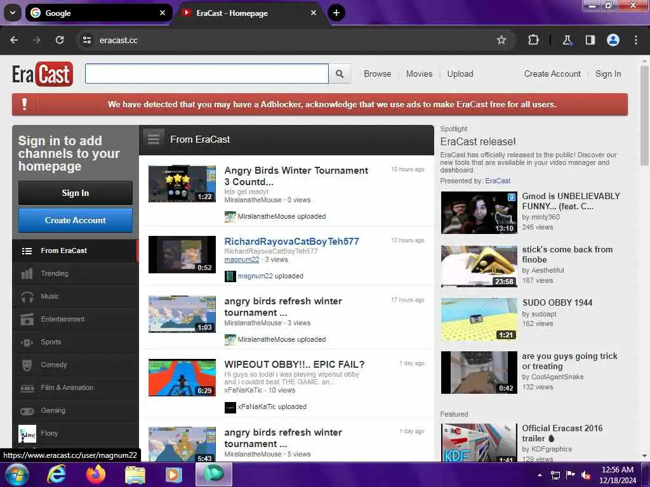Open the Upload menu item

coord(460,74)
